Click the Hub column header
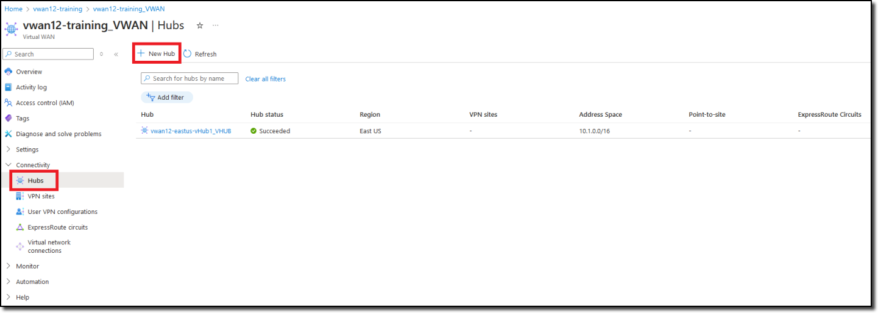The width and height of the screenshot is (878, 313). point(147,114)
